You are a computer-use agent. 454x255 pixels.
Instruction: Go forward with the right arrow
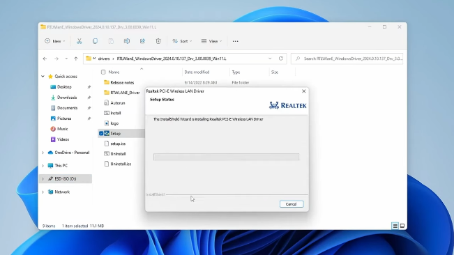click(x=56, y=59)
